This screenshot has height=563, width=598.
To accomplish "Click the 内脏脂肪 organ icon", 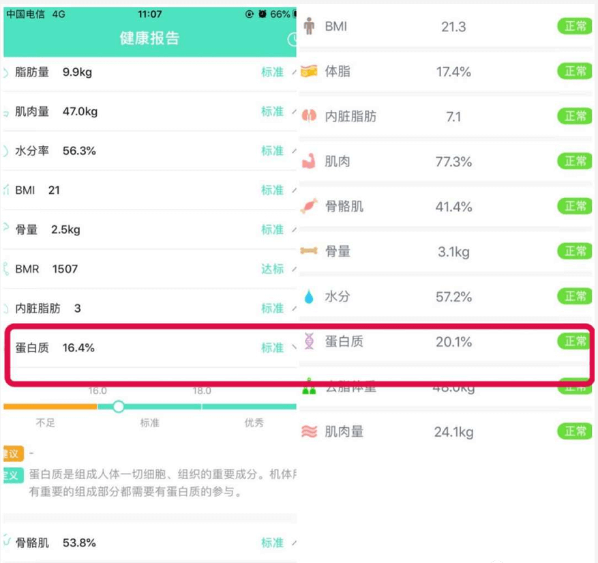I will pyautogui.click(x=310, y=116).
